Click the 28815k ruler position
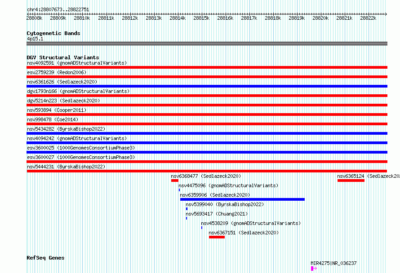The width and height of the screenshot is (400, 273). pos(201,18)
